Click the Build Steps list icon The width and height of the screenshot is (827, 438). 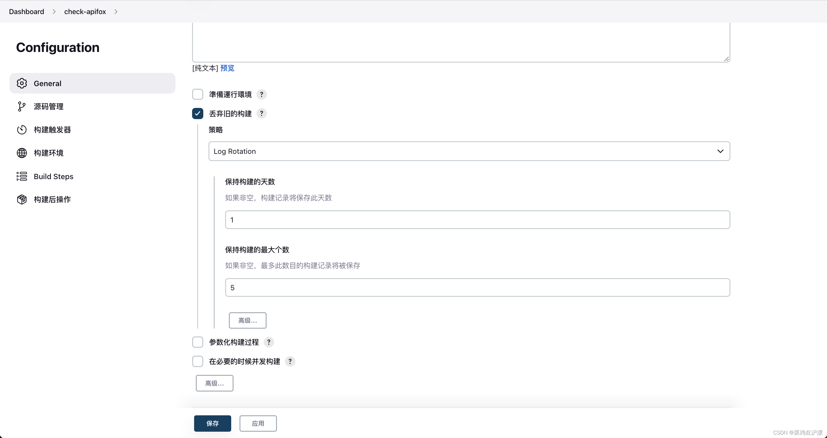(22, 176)
